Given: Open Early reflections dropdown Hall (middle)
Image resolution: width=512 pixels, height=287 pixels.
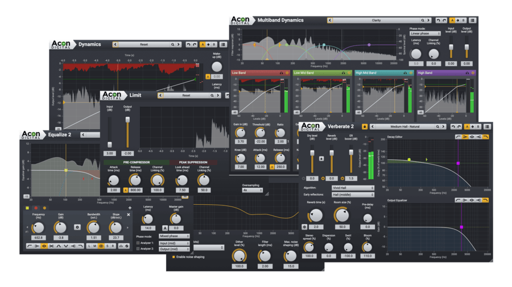Looking at the screenshot, I should (x=353, y=195).
